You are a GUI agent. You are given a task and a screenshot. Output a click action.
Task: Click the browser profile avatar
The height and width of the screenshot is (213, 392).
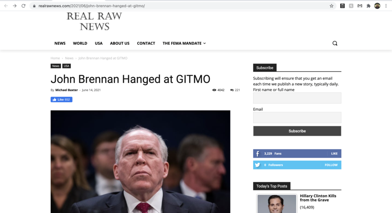click(377, 6)
